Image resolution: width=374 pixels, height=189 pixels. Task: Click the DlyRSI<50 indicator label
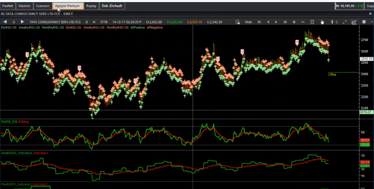coord(74,28)
